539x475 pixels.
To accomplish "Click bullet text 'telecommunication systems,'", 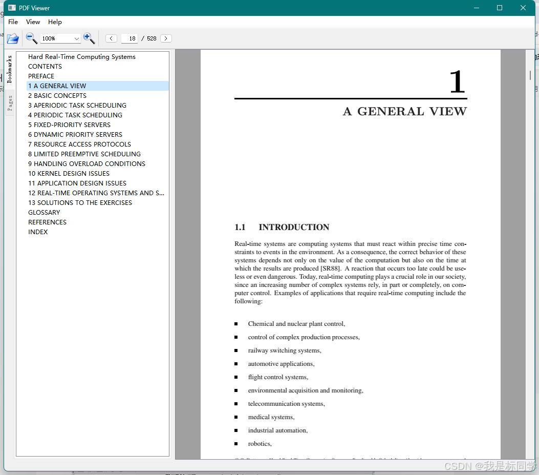I will [286, 404].
